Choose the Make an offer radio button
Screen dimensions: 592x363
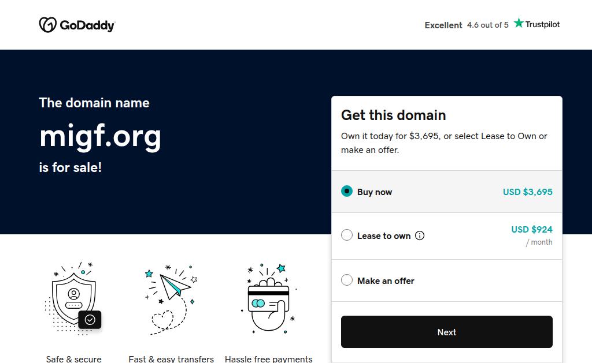tap(347, 280)
